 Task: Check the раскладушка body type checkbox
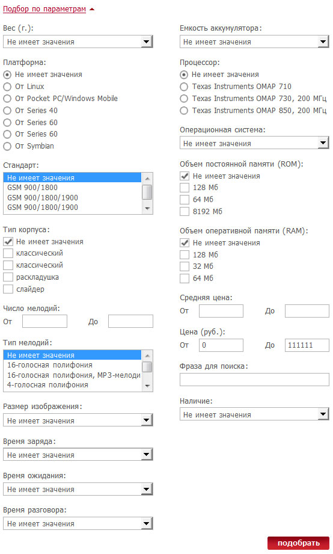point(8,277)
